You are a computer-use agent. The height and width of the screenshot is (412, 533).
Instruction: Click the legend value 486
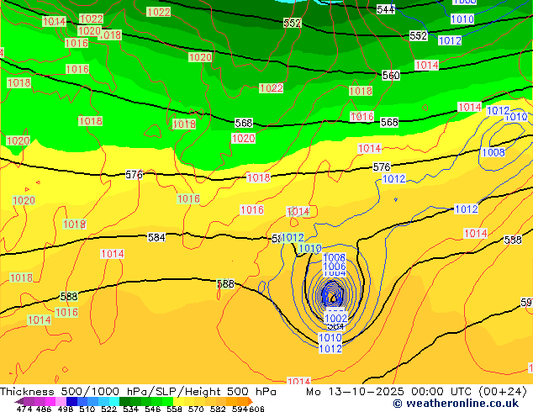tap(44, 409)
